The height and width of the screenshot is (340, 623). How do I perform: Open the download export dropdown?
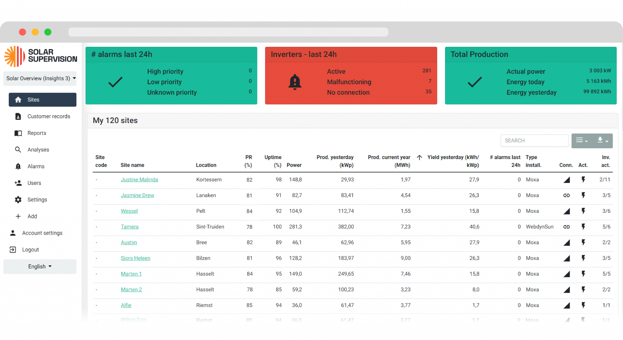pos(602,141)
